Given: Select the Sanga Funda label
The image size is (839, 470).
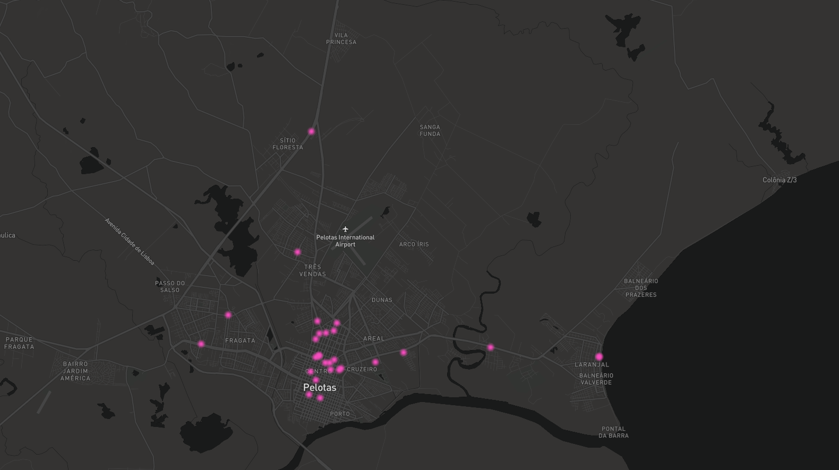Looking at the screenshot, I should pyautogui.click(x=430, y=131).
